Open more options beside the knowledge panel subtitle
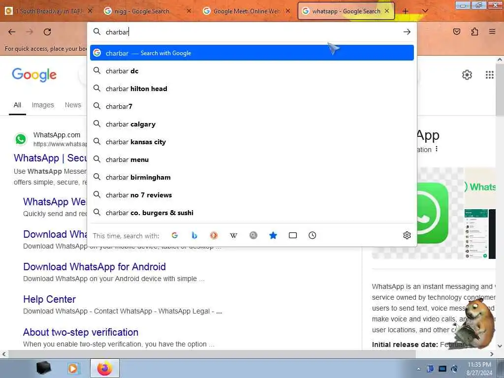Screen dimensions: 504x378 click(x=436, y=149)
